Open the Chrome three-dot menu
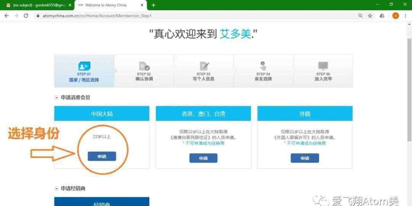 (406, 16)
